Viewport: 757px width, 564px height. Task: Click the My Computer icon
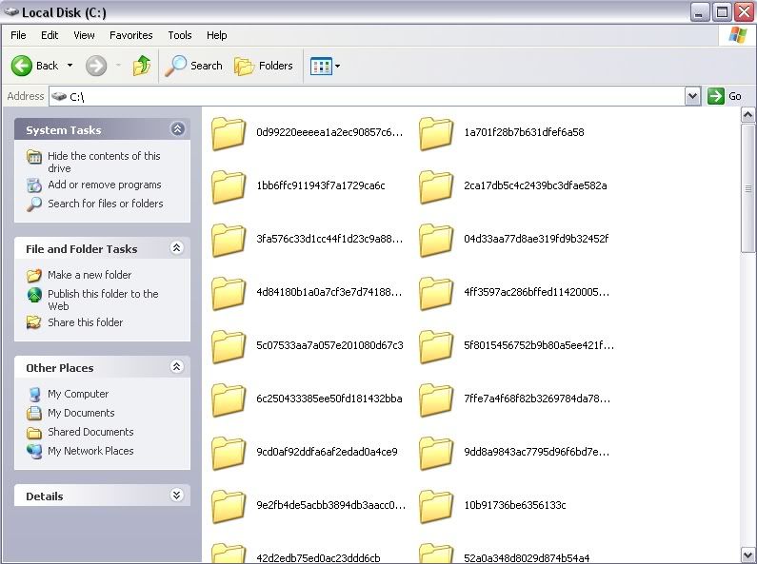(33, 395)
